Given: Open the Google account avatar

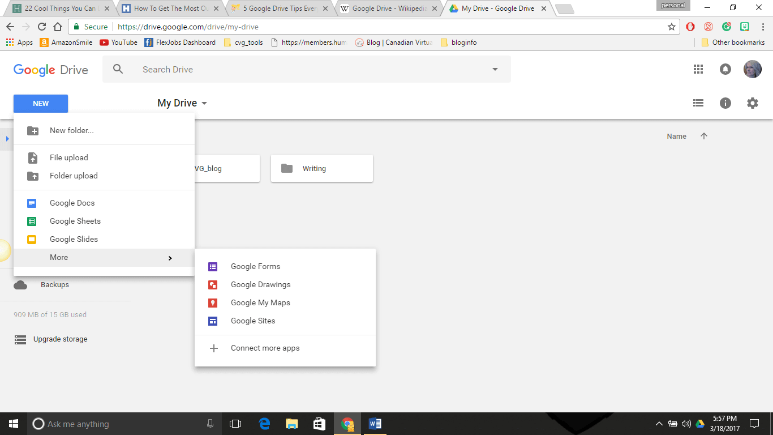Looking at the screenshot, I should (752, 69).
